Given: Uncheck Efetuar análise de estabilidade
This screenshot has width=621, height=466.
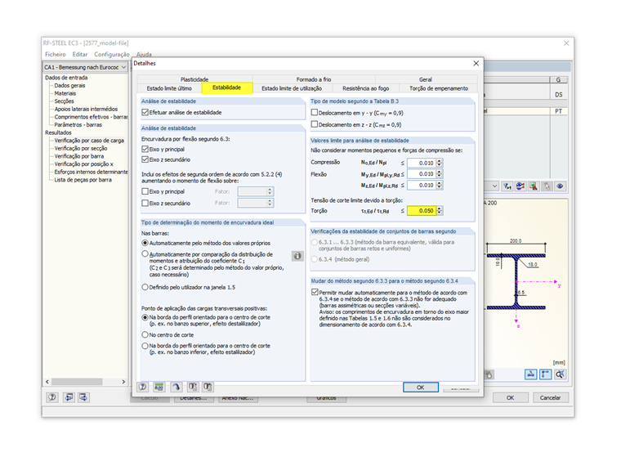Looking at the screenshot, I should [x=145, y=113].
